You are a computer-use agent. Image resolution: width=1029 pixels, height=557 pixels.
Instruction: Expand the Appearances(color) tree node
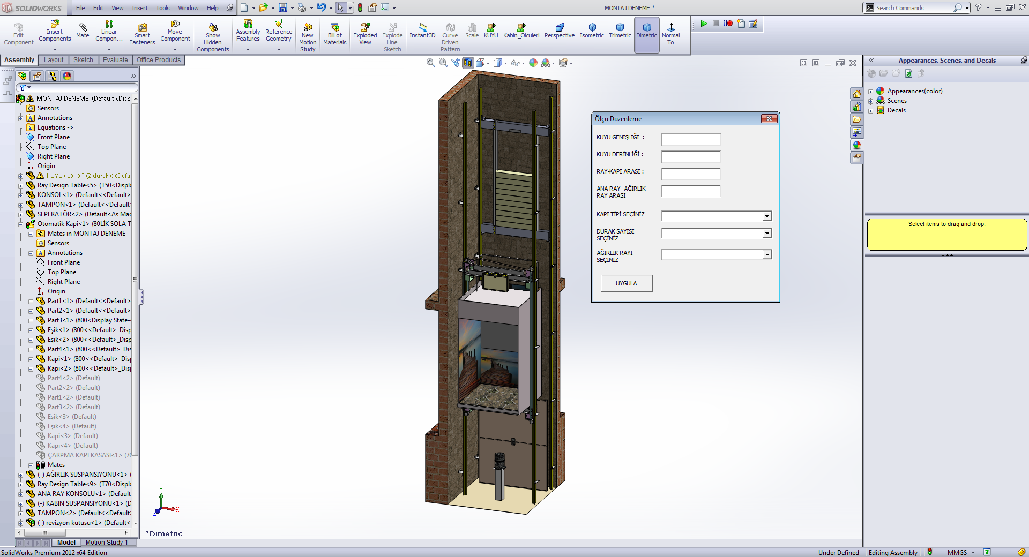871,92
